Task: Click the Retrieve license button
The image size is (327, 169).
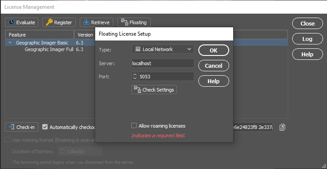Action: point(97,22)
